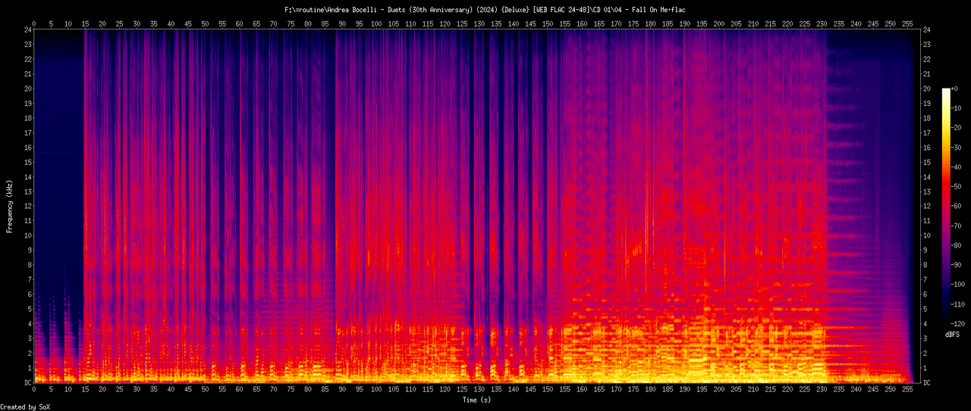971x411 pixels.
Task: Click "24" on the left frequency axis
Action: [x=27, y=30]
